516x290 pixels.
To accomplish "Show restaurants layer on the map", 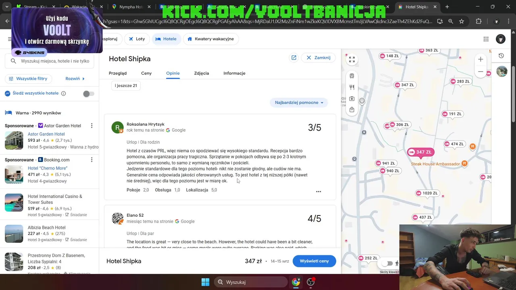I will [352, 87].
